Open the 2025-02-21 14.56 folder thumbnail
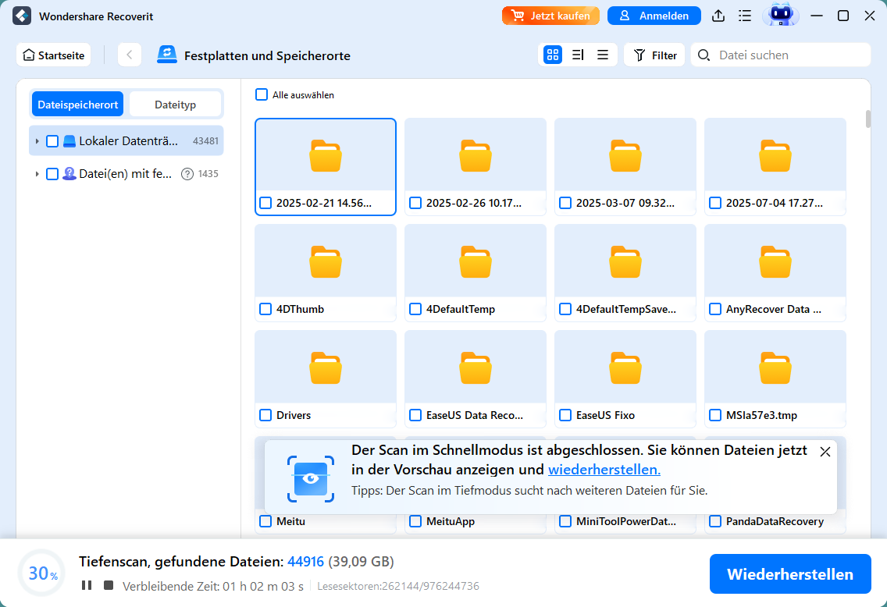The height and width of the screenshot is (607, 887). click(x=326, y=155)
